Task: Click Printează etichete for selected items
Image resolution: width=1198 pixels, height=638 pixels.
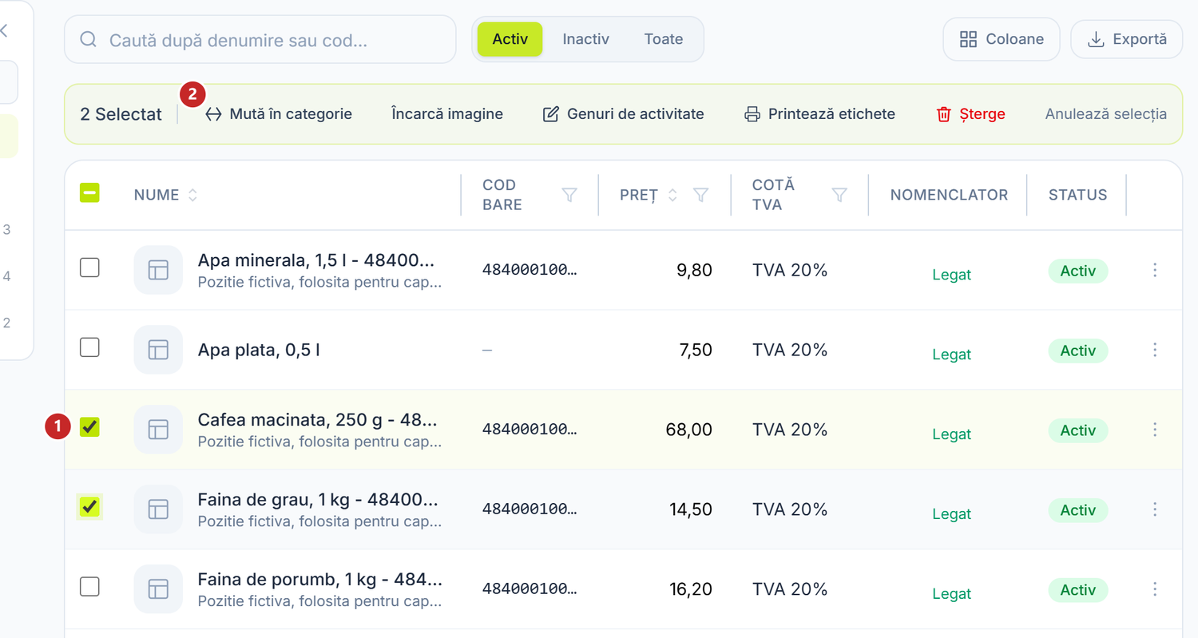Action: tap(819, 114)
